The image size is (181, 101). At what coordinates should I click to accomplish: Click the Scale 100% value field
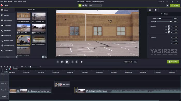175,19
